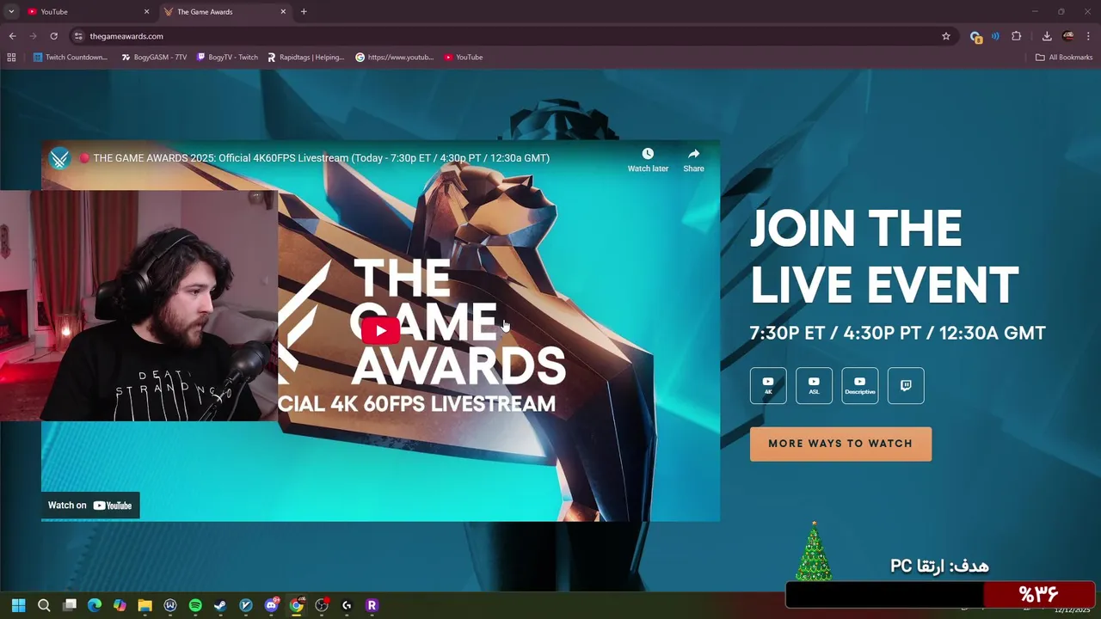Screen dimensions: 1101x619
Task: Open the Extensions puzzle menu
Action: point(1017,36)
